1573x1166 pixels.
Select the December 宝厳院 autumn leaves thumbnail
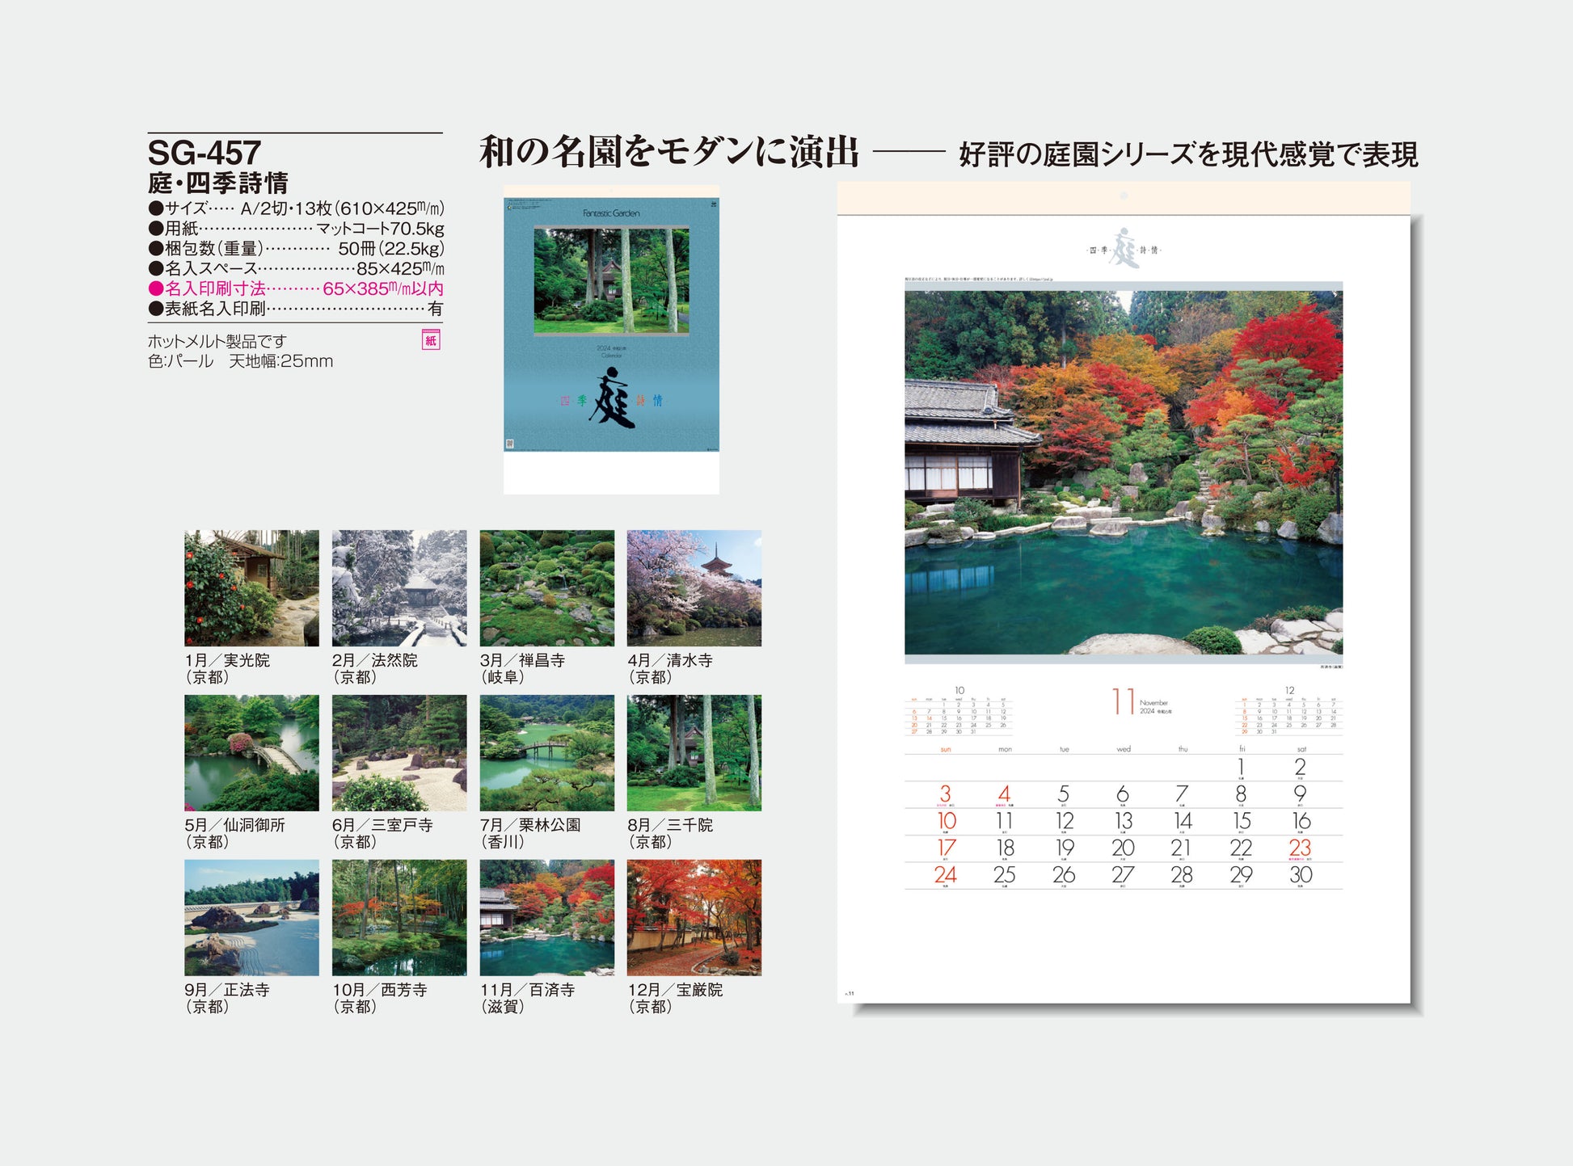pos(694,917)
